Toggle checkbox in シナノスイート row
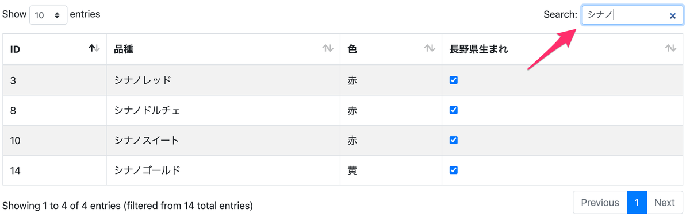This screenshot has width=690, height=217. tap(454, 140)
